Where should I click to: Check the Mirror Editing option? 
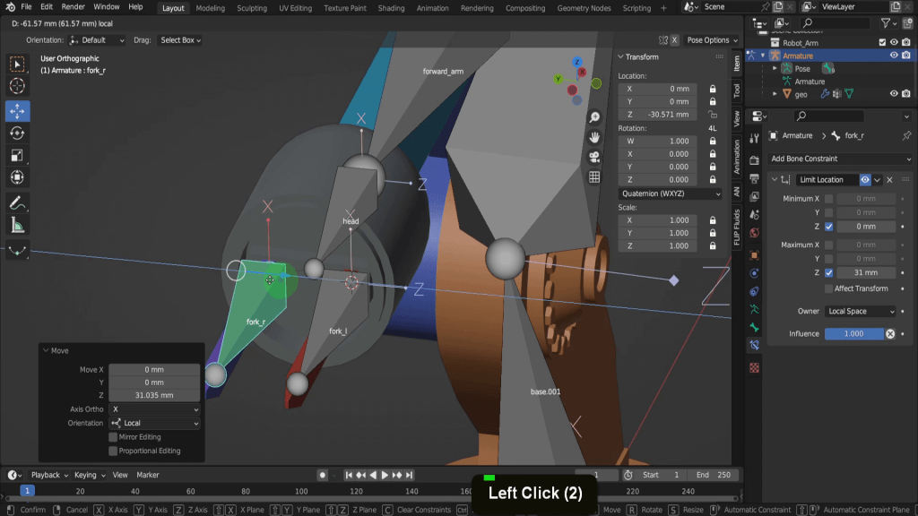tap(113, 437)
